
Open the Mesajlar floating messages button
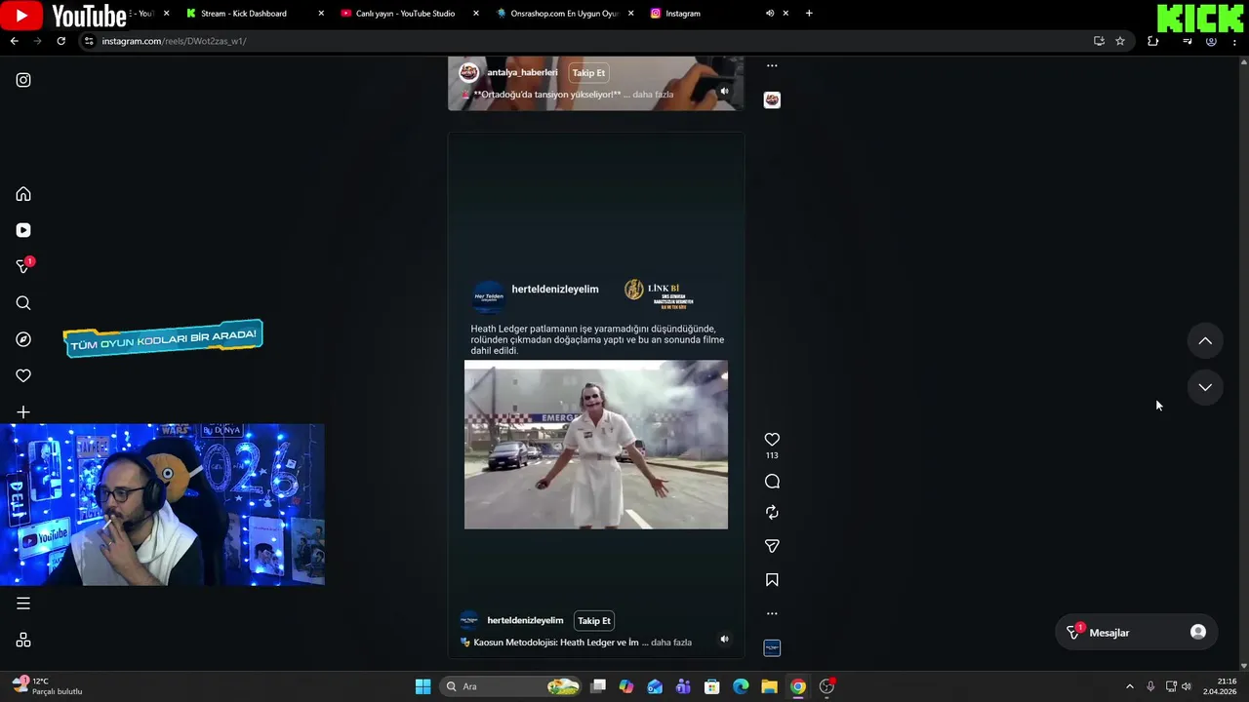(x=1137, y=632)
